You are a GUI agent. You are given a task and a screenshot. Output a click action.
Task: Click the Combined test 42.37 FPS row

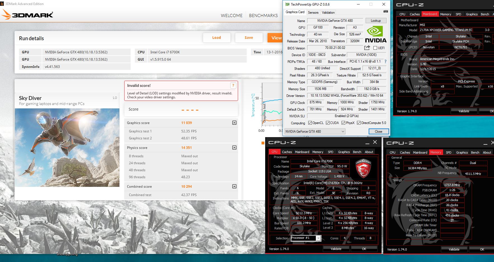(181, 195)
